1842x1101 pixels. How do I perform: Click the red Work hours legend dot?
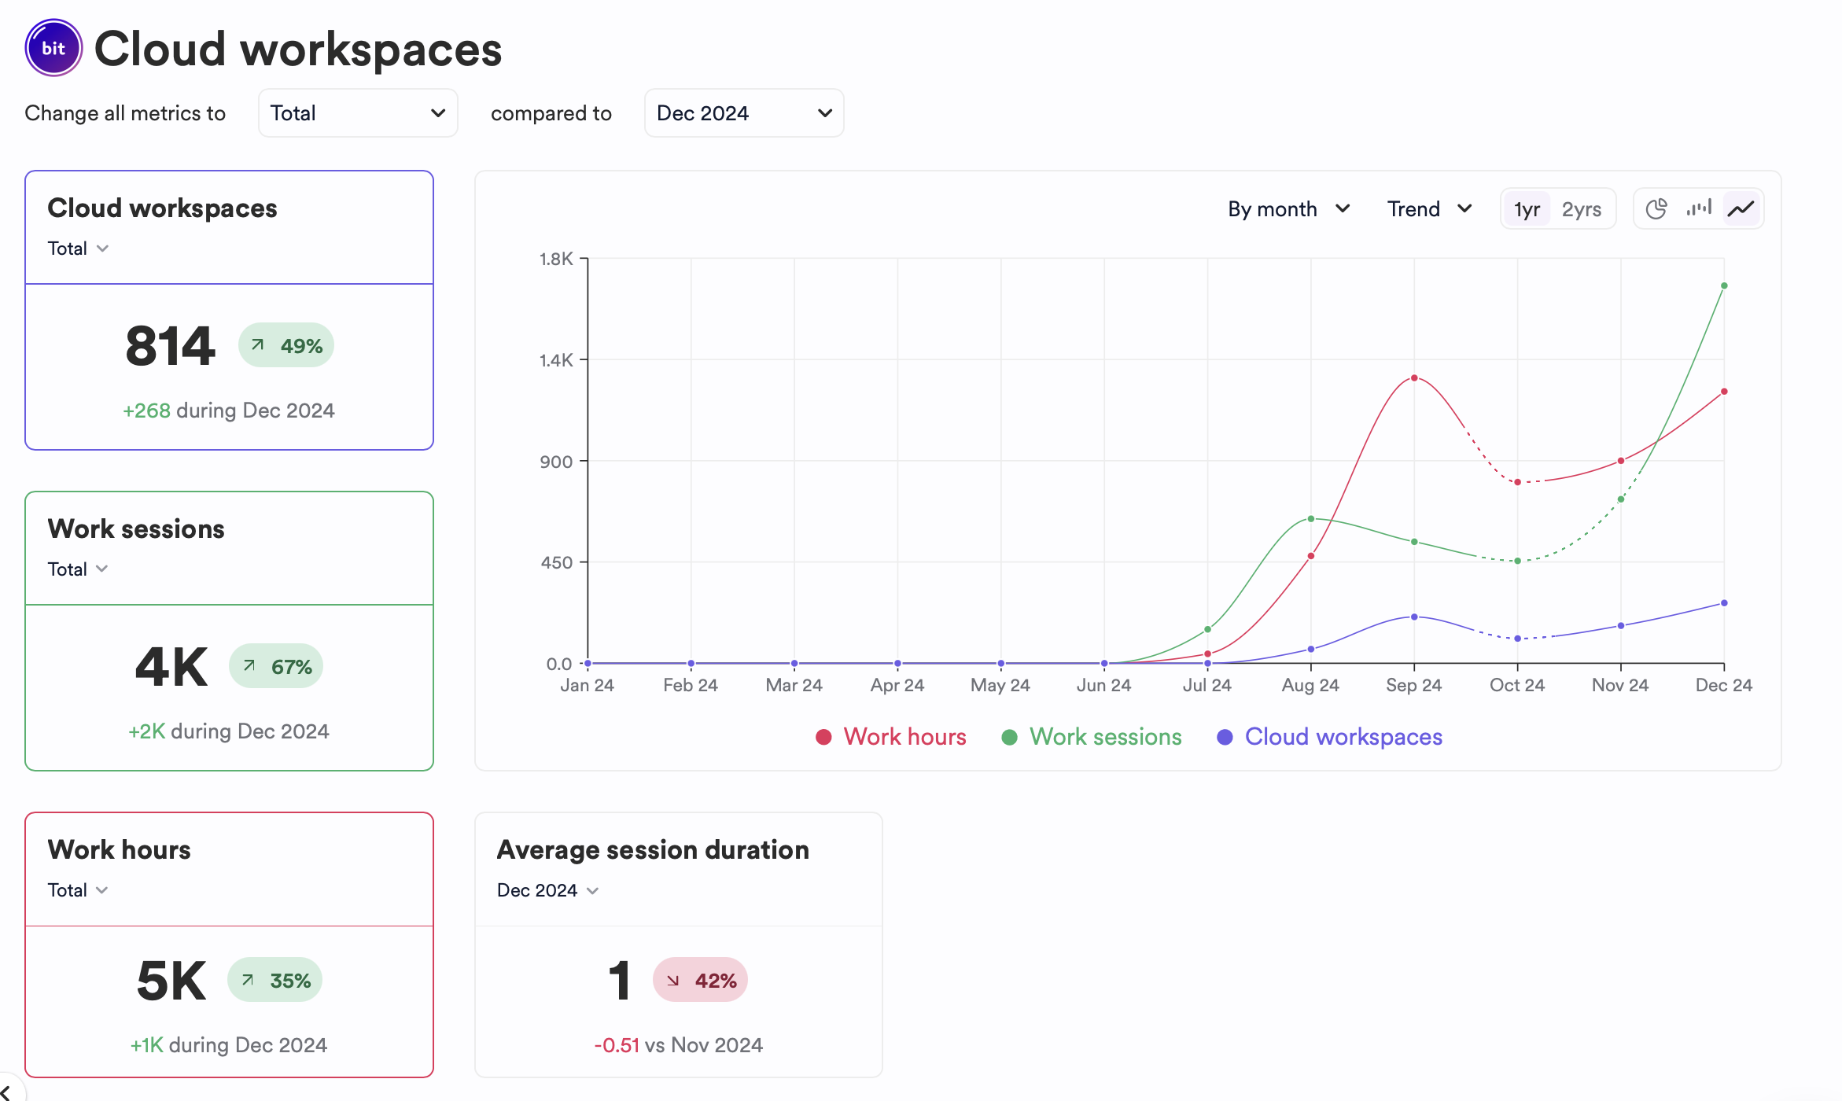823,737
